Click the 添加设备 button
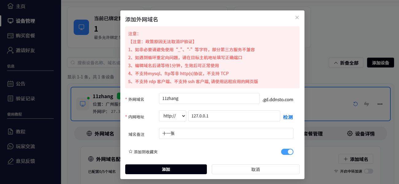399x184 pixels. click(381, 63)
